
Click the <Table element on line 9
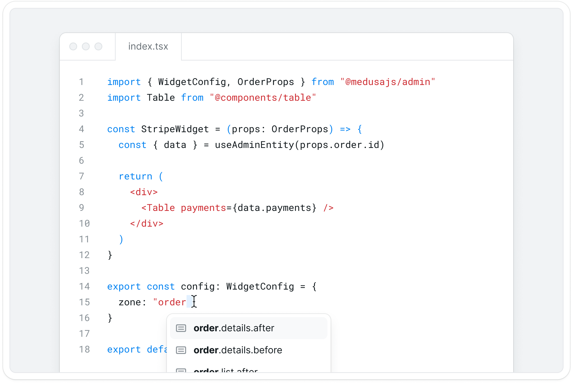coord(158,208)
